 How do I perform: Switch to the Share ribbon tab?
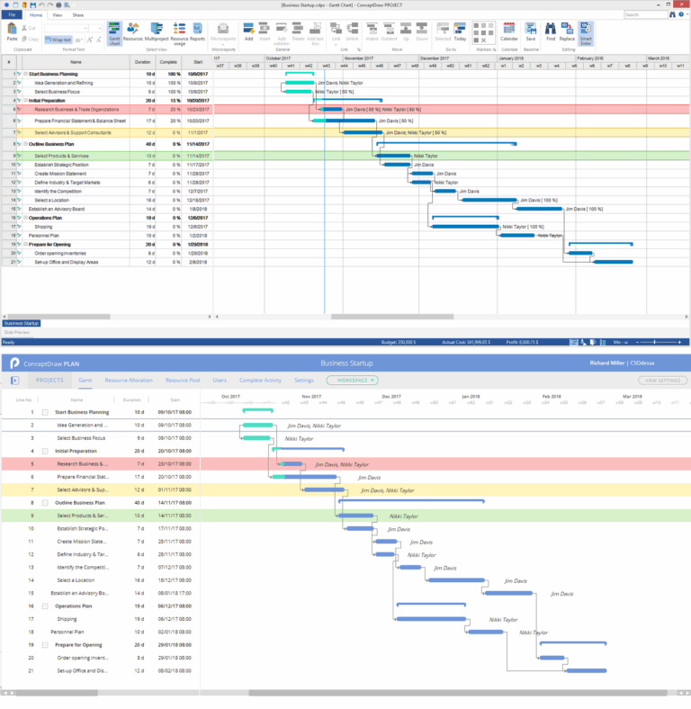pos(77,15)
